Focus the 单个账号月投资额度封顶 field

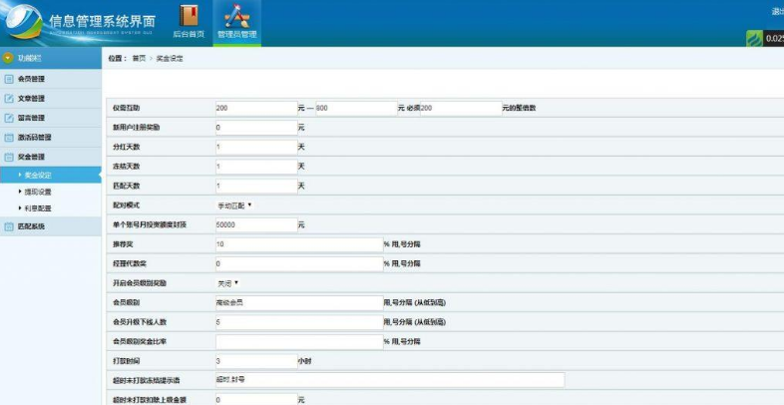(255, 224)
